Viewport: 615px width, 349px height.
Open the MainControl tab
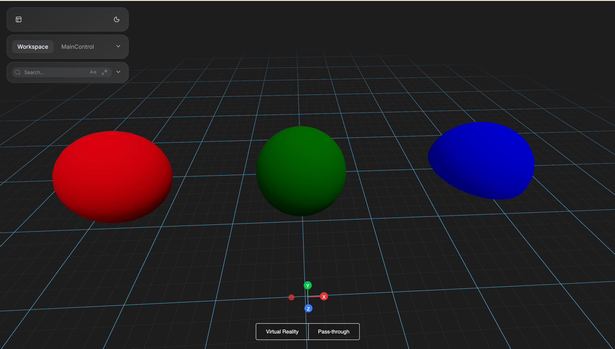tap(78, 47)
